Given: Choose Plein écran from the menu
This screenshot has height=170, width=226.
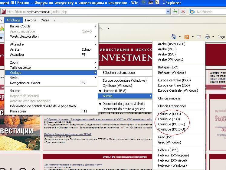Looking at the screenshot, I should coord(18,111).
